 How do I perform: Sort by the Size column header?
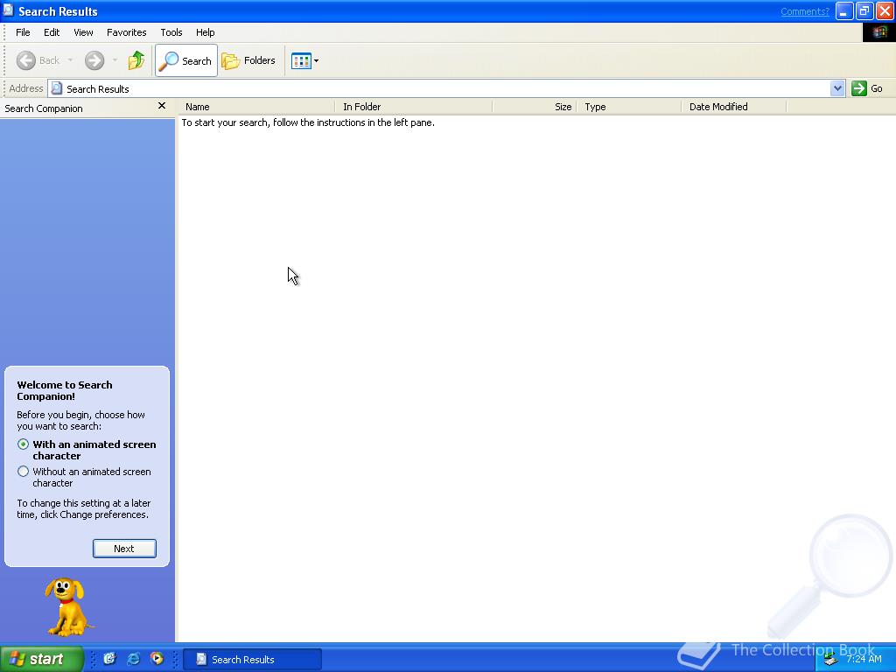[535, 107]
